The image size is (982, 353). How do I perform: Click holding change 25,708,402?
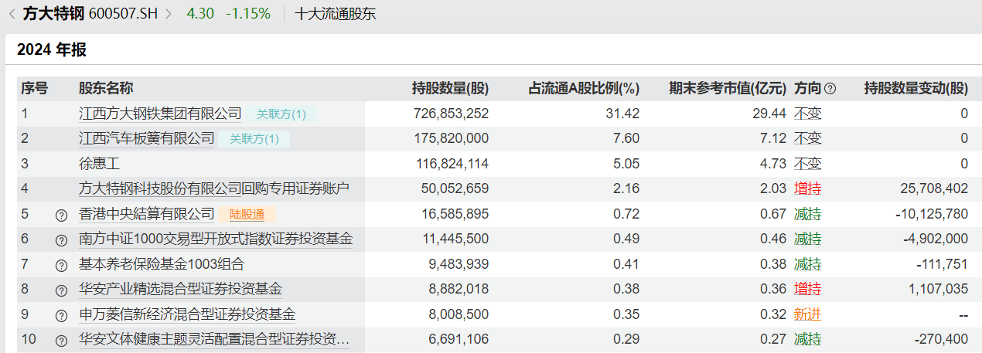pos(935,188)
